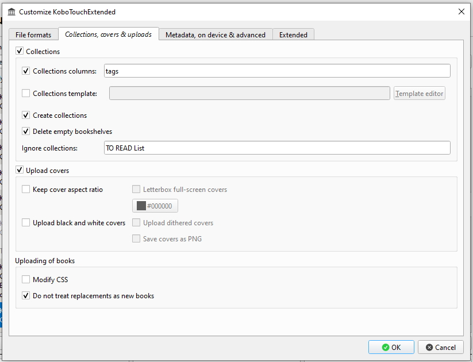The image size is (473, 362).
Task: Check Upload dithered covers option
Action: click(x=136, y=222)
